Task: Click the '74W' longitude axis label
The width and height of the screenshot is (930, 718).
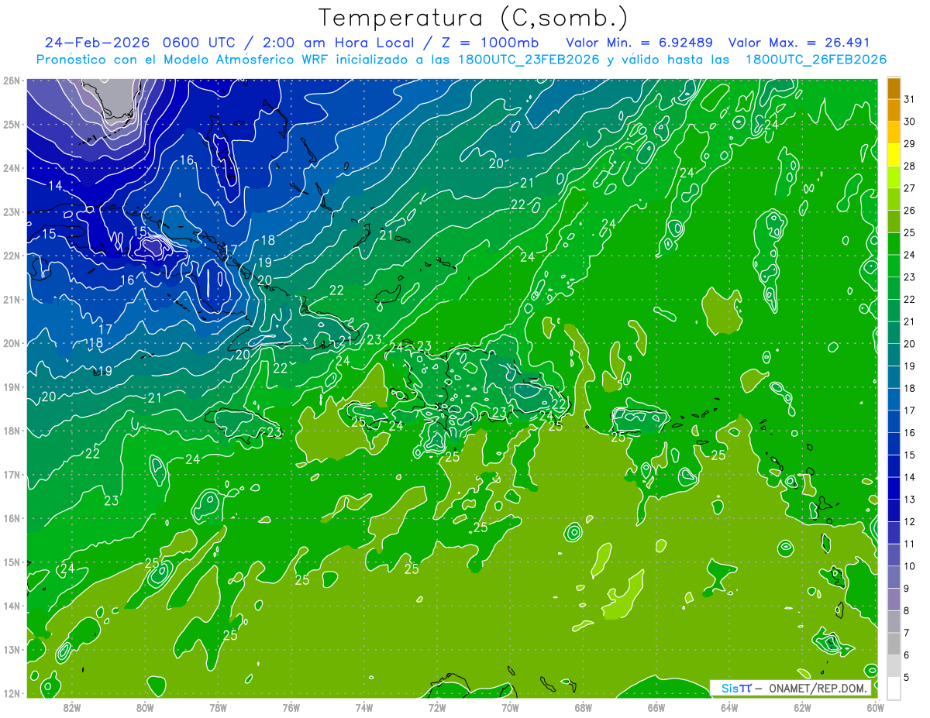Action: (x=364, y=707)
